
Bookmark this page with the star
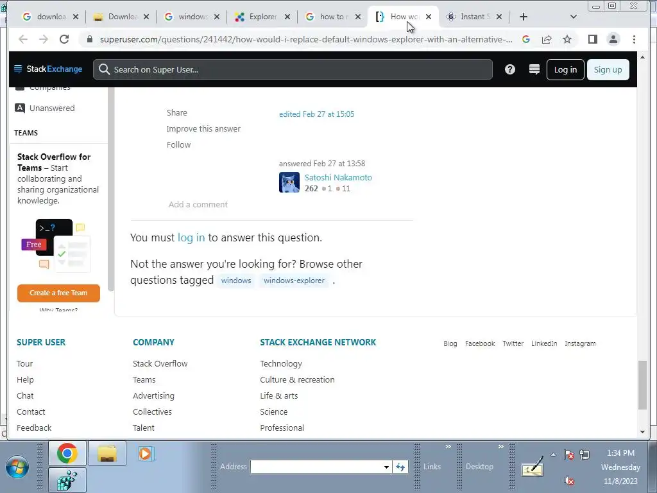coord(567,39)
